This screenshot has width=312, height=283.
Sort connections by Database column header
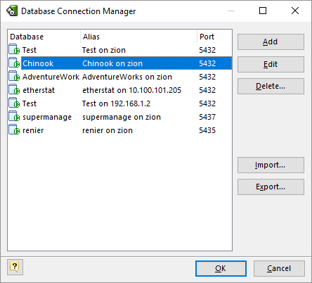click(44, 37)
